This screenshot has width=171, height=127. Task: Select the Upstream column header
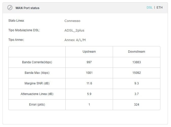pos(89,52)
